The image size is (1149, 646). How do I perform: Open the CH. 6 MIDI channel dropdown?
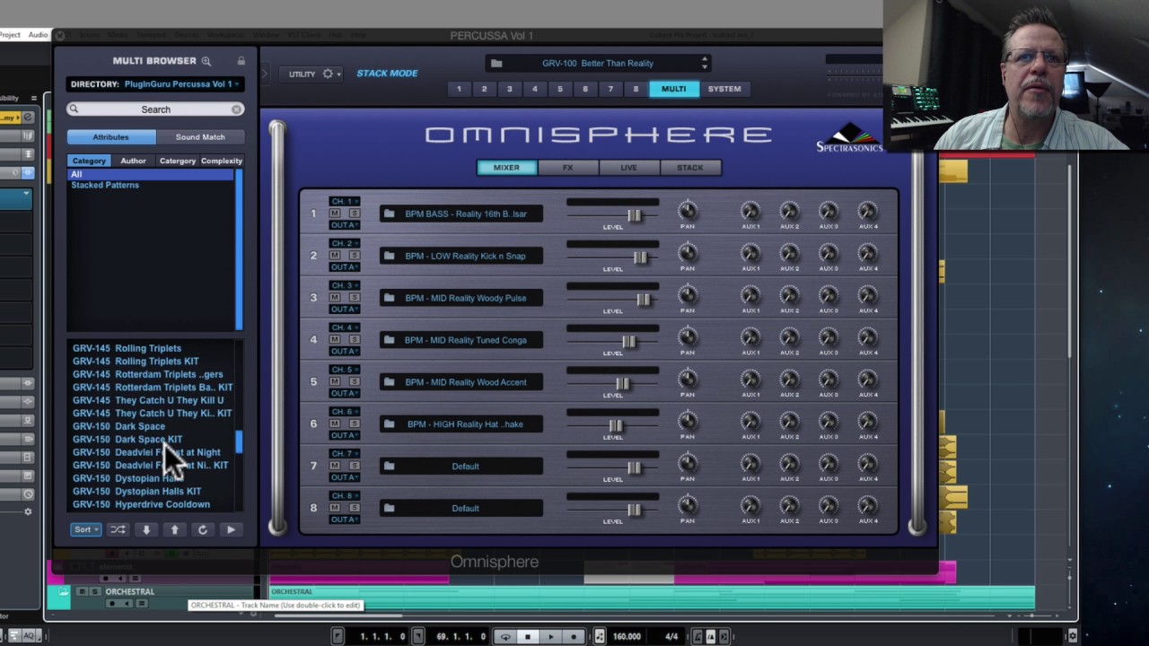(345, 412)
